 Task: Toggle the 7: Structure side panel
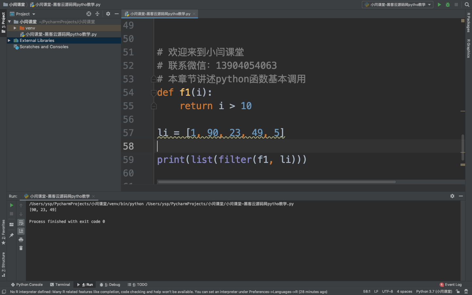3,264
